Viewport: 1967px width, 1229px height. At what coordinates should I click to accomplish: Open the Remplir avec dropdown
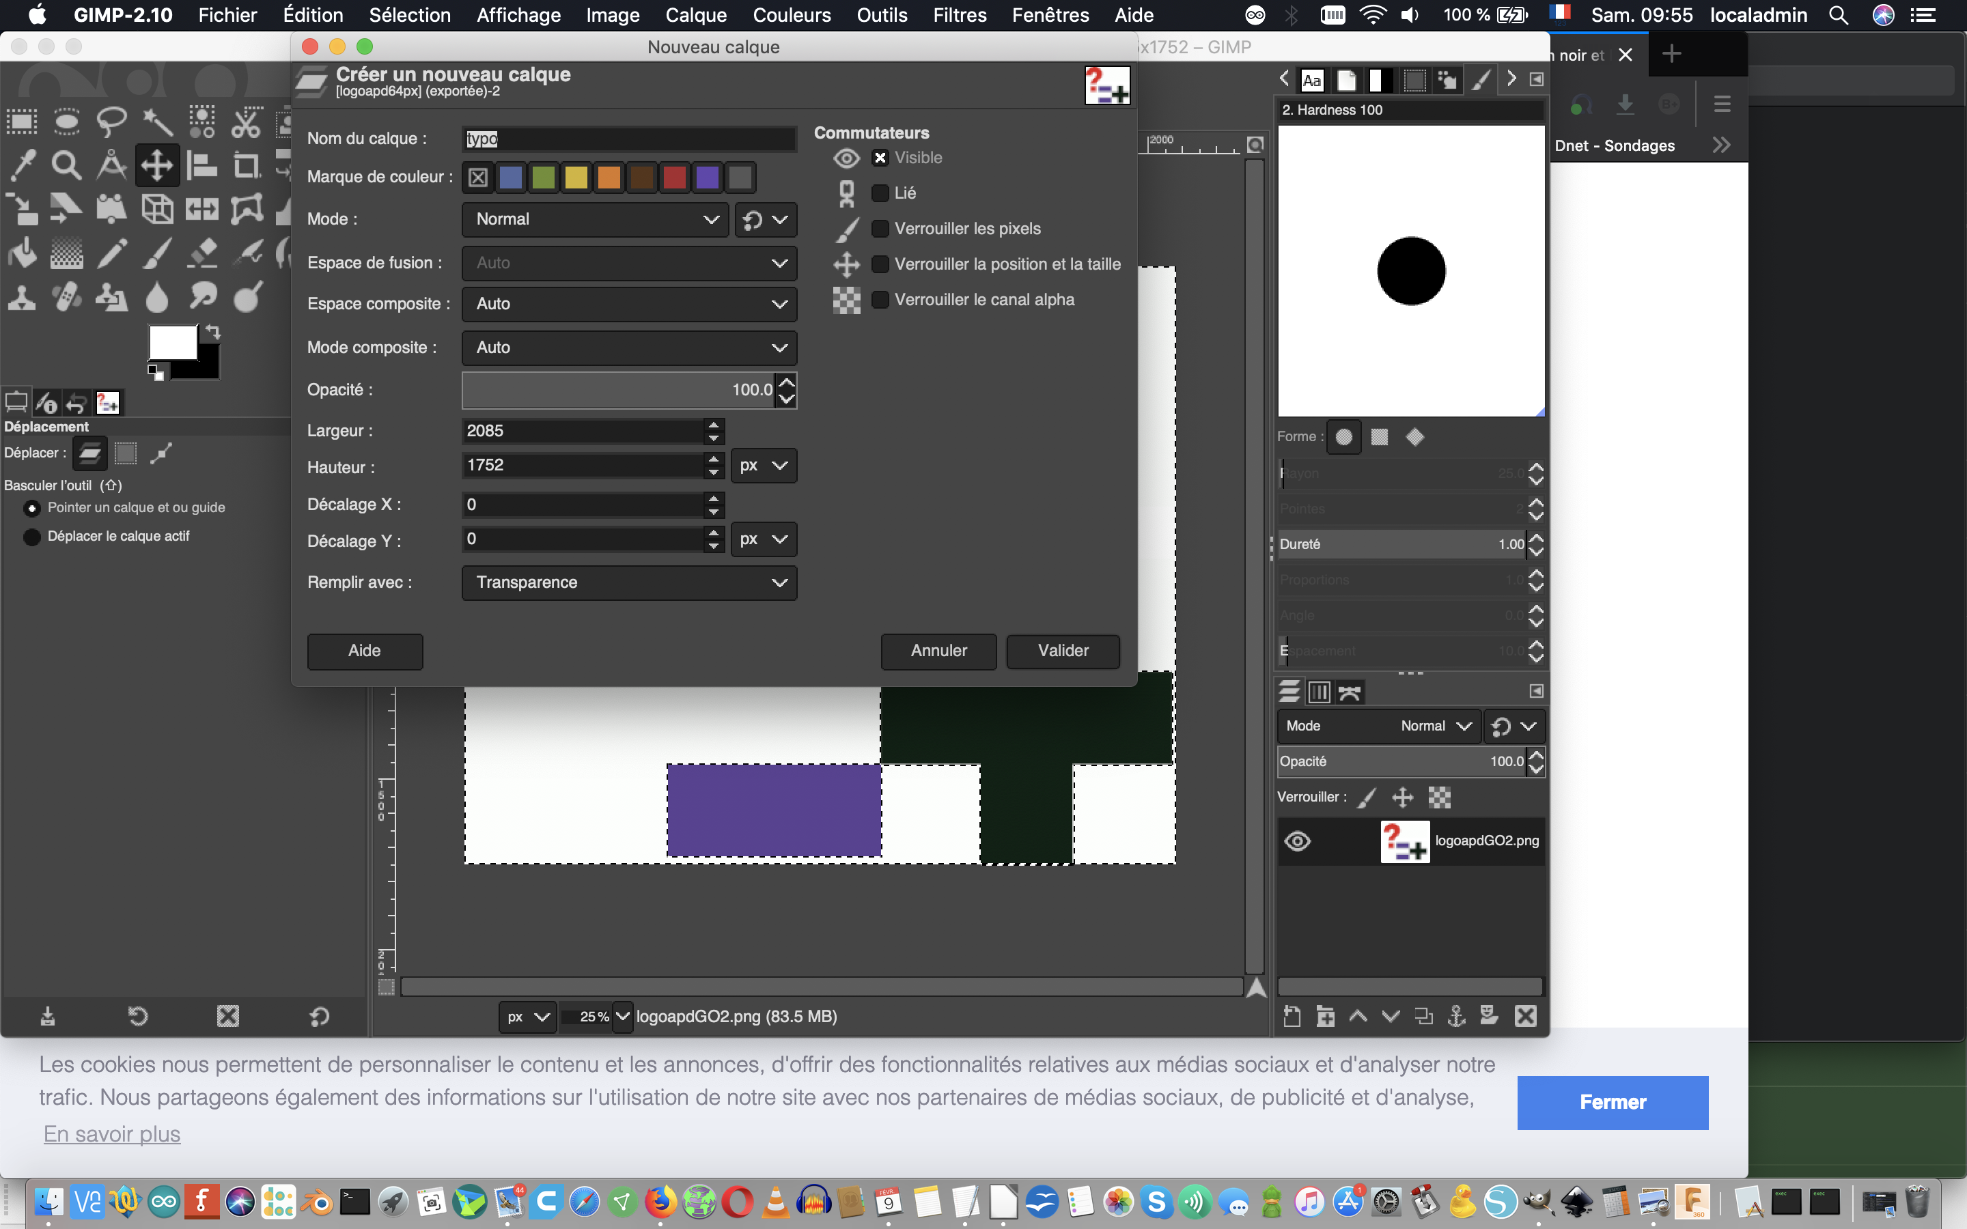click(628, 583)
